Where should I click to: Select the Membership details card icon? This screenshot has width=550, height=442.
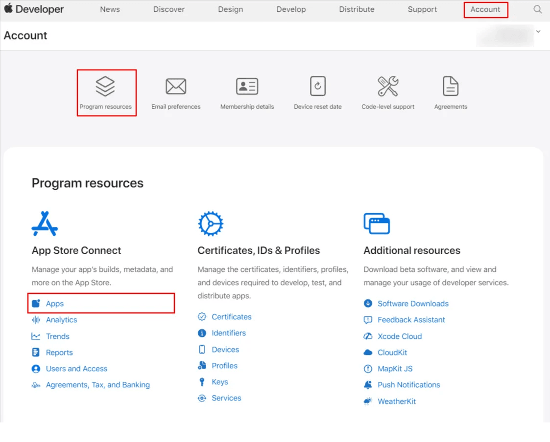point(247,87)
